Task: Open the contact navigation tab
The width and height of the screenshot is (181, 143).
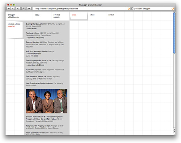Action: tap(111, 15)
